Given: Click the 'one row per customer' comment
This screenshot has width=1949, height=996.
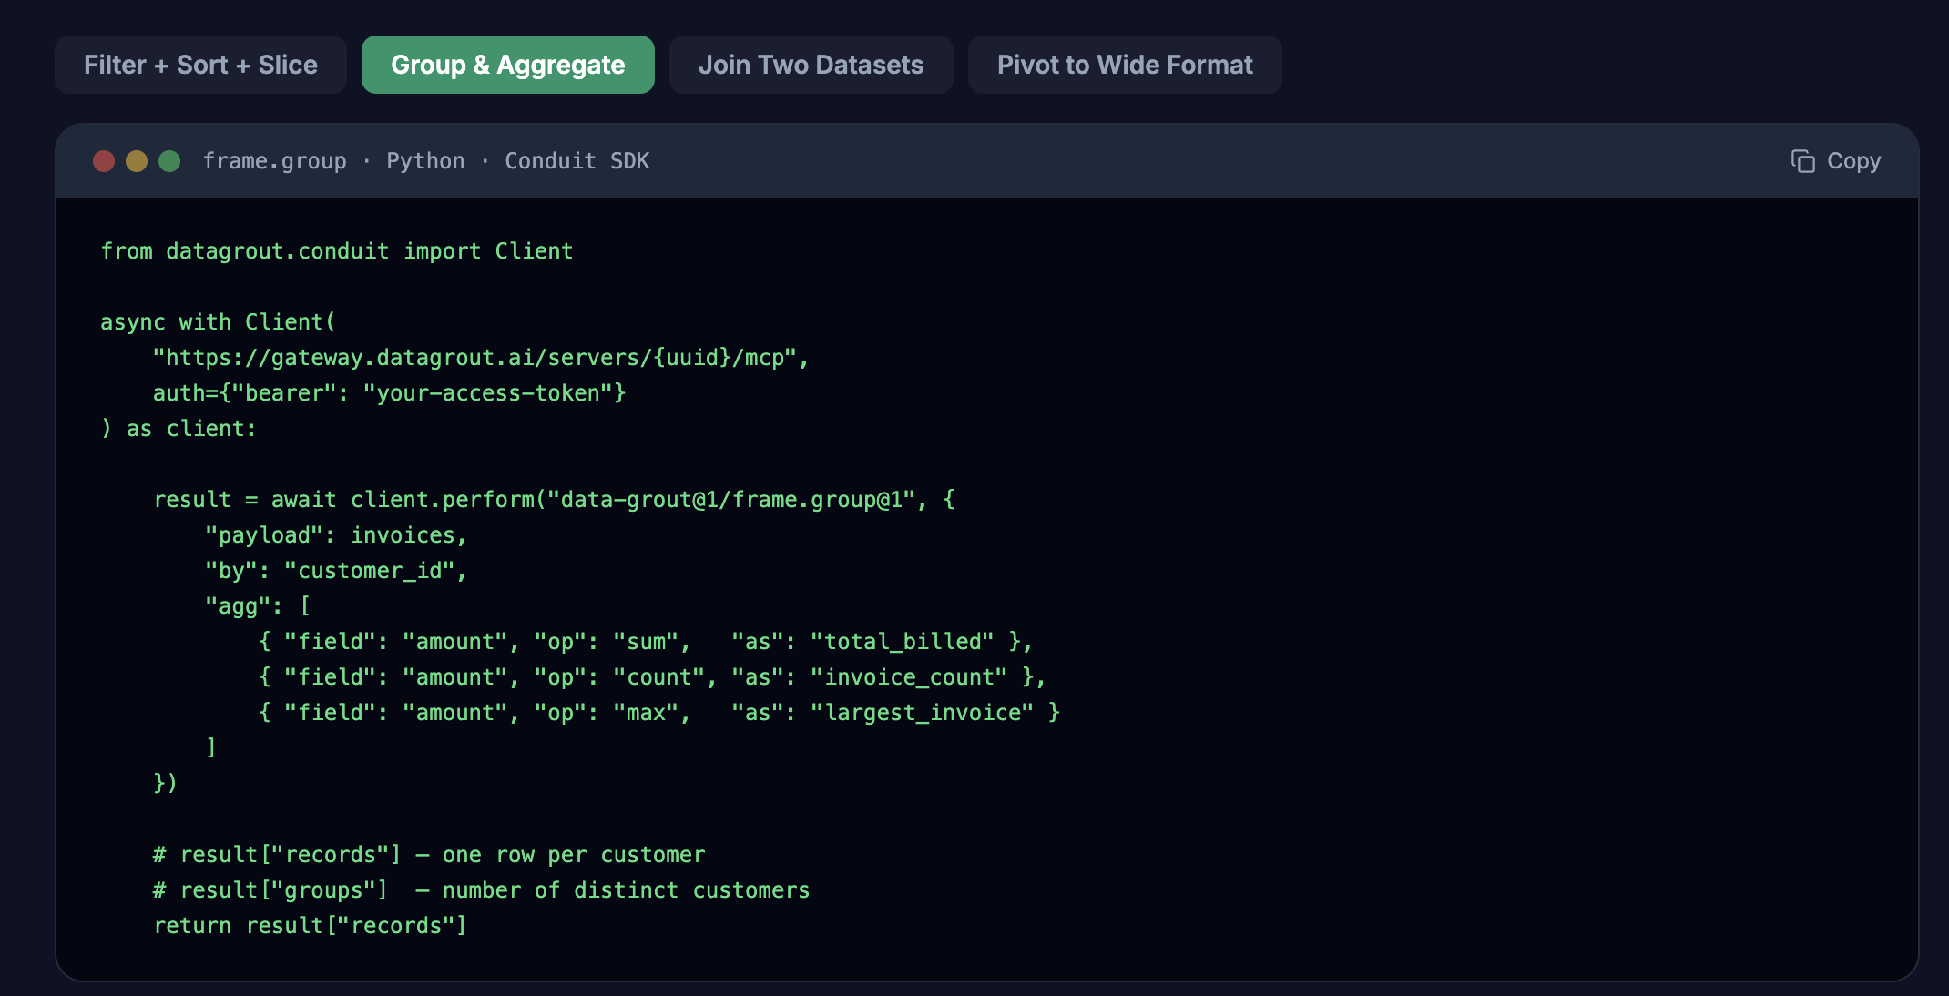Looking at the screenshot, I should [429, 855].
